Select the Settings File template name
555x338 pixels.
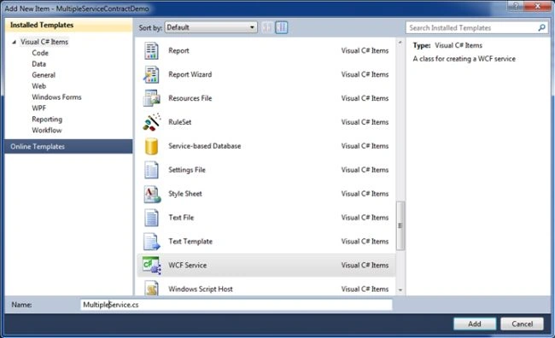[x=187, y=170]
